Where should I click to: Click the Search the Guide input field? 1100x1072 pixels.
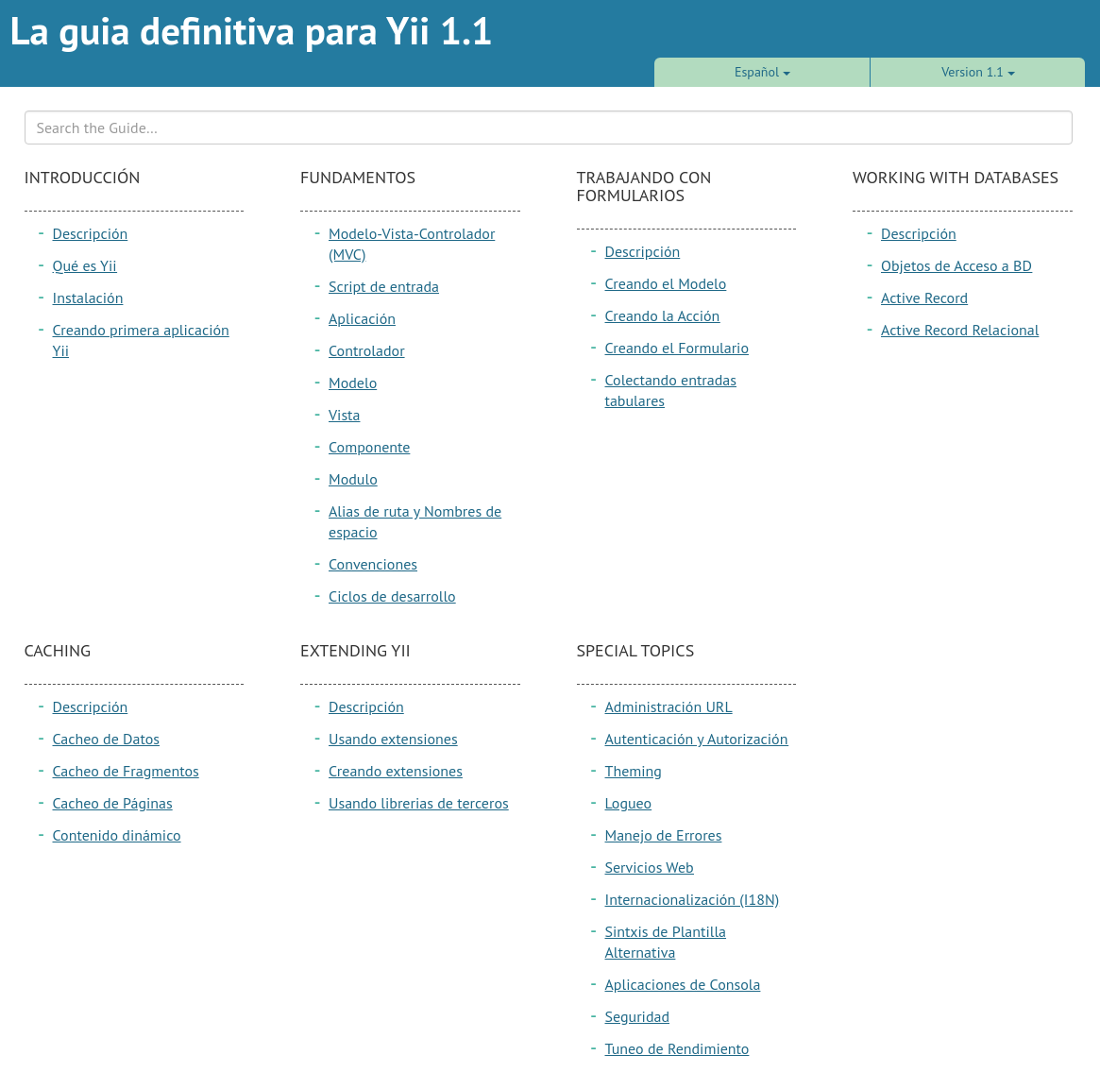[548, 128]
